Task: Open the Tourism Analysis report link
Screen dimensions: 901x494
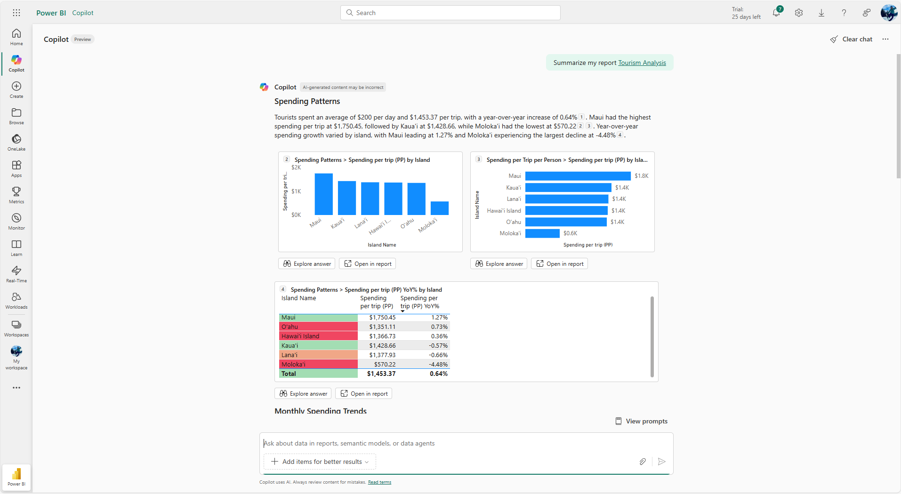Action: point(642,63)
